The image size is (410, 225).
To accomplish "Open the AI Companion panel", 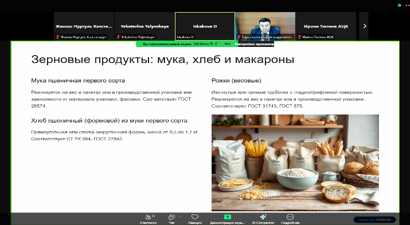I will point(263,219).
